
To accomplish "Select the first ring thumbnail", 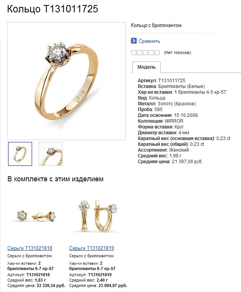I will [x=20, y=154].
